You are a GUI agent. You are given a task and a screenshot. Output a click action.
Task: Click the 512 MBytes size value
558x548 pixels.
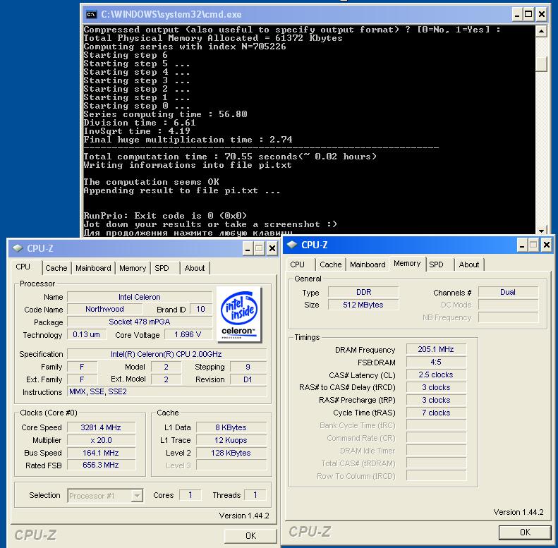[363, 305]
